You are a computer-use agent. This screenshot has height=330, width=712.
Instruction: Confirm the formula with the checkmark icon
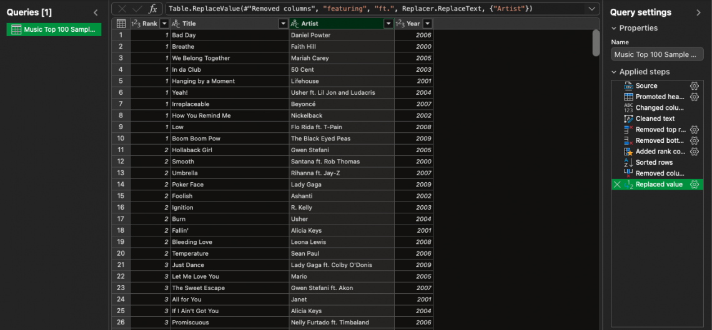pyautogui.click(x=137, y=9)
